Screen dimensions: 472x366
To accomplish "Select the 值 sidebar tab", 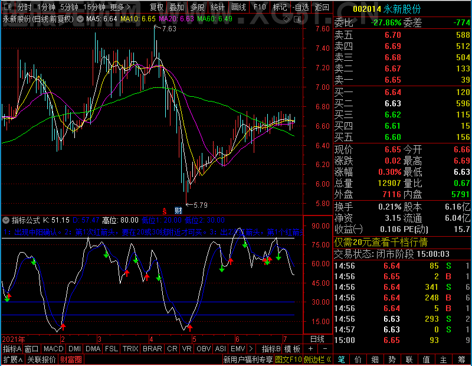I will (426, 360).
